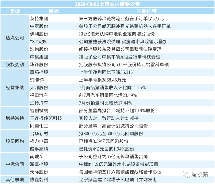Click 第三方医药冷链物流业务在手订单仅5万元
Image resolution: width=215 pixels, height=184 pixels.
tap(121, 18)
